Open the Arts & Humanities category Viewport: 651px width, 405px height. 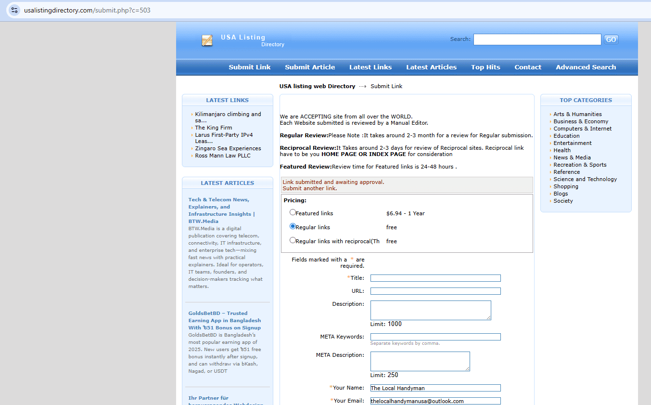click(x=577, y=114)
